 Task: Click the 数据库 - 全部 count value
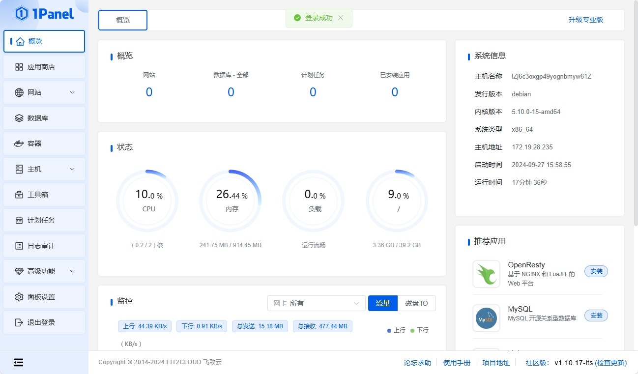tap(231, 92)
